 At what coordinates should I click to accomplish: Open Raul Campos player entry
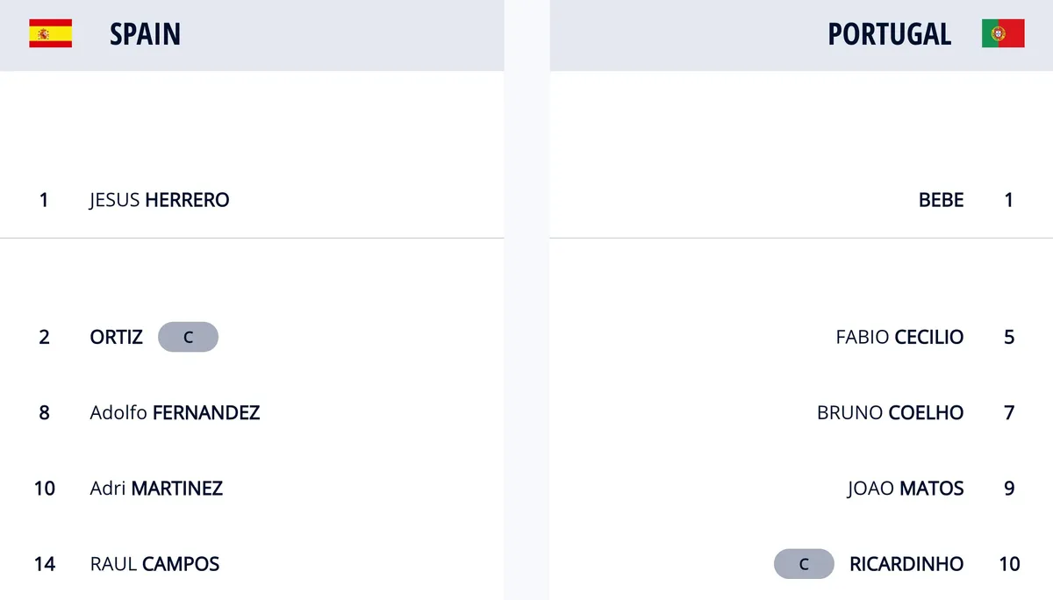[154, 564]
